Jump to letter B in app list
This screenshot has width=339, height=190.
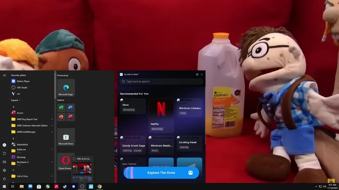click(14, 139)
